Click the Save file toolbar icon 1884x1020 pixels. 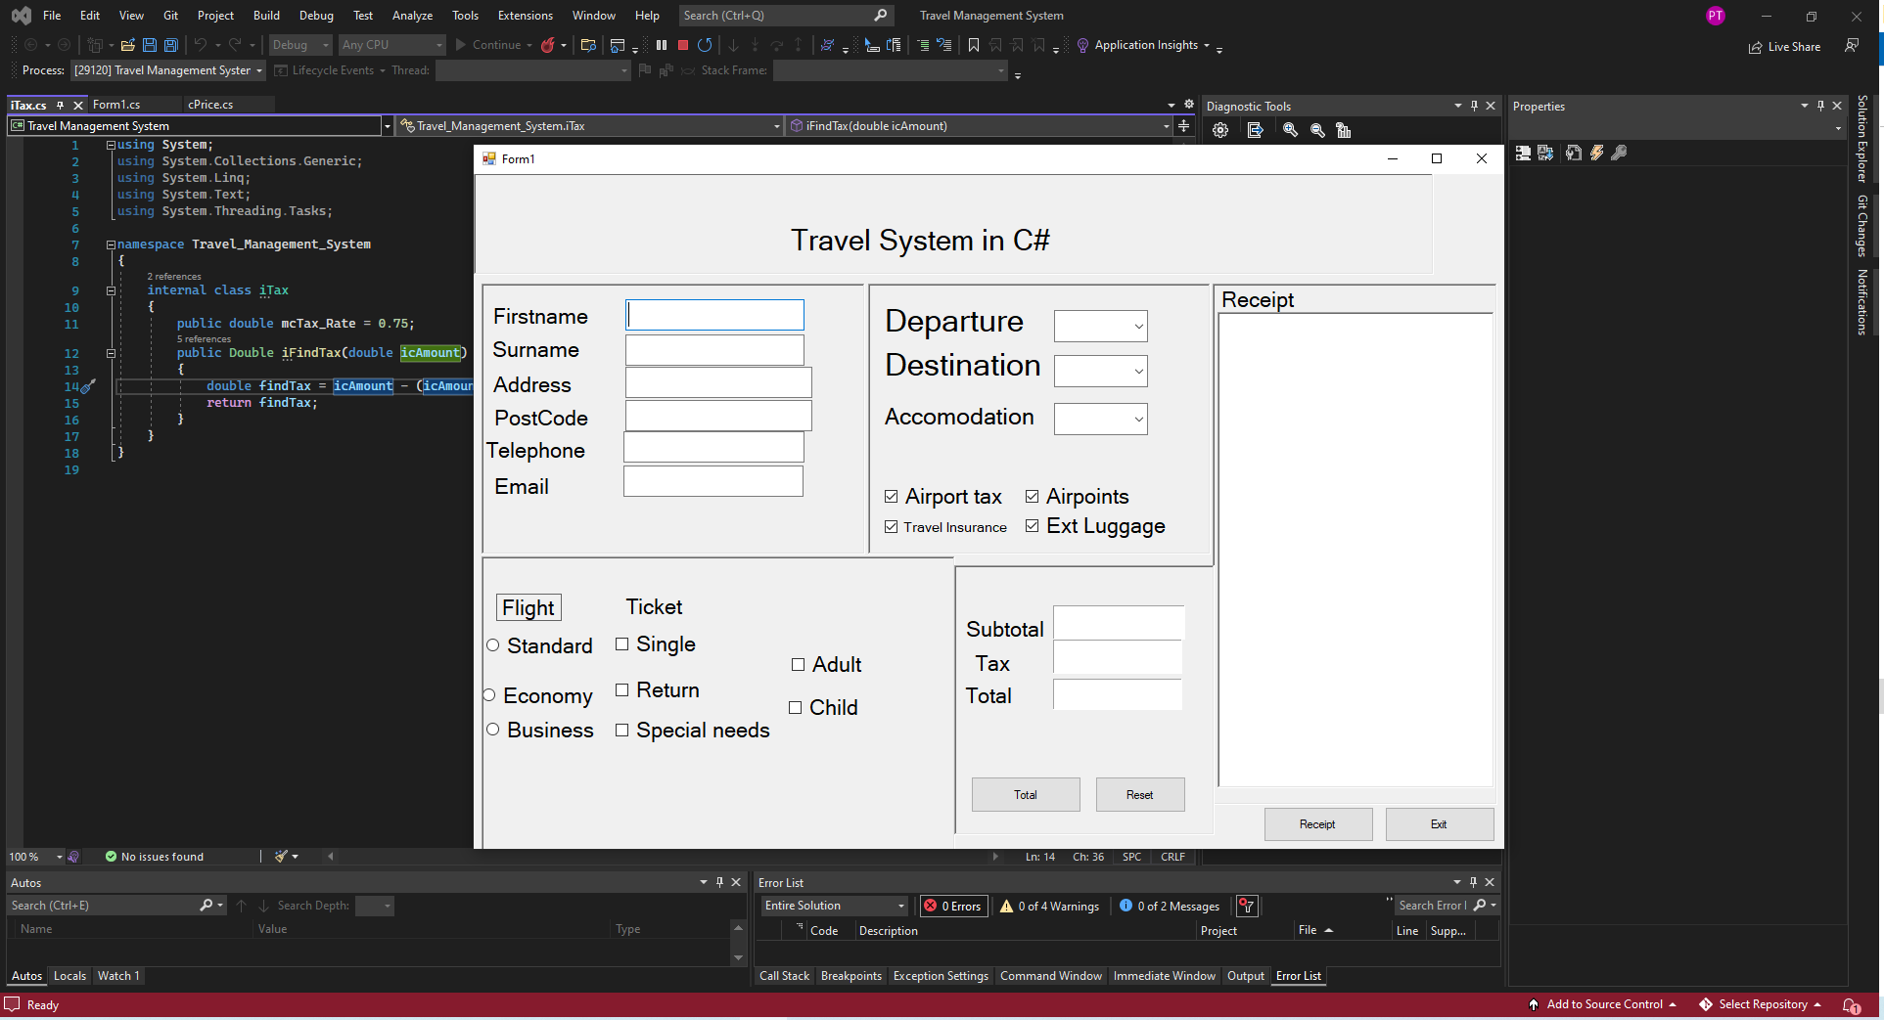point(150,45)
